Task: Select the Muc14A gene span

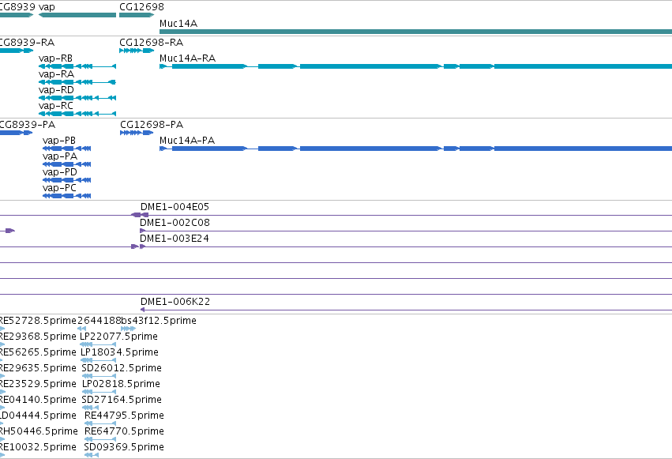Action: [415, 32]
